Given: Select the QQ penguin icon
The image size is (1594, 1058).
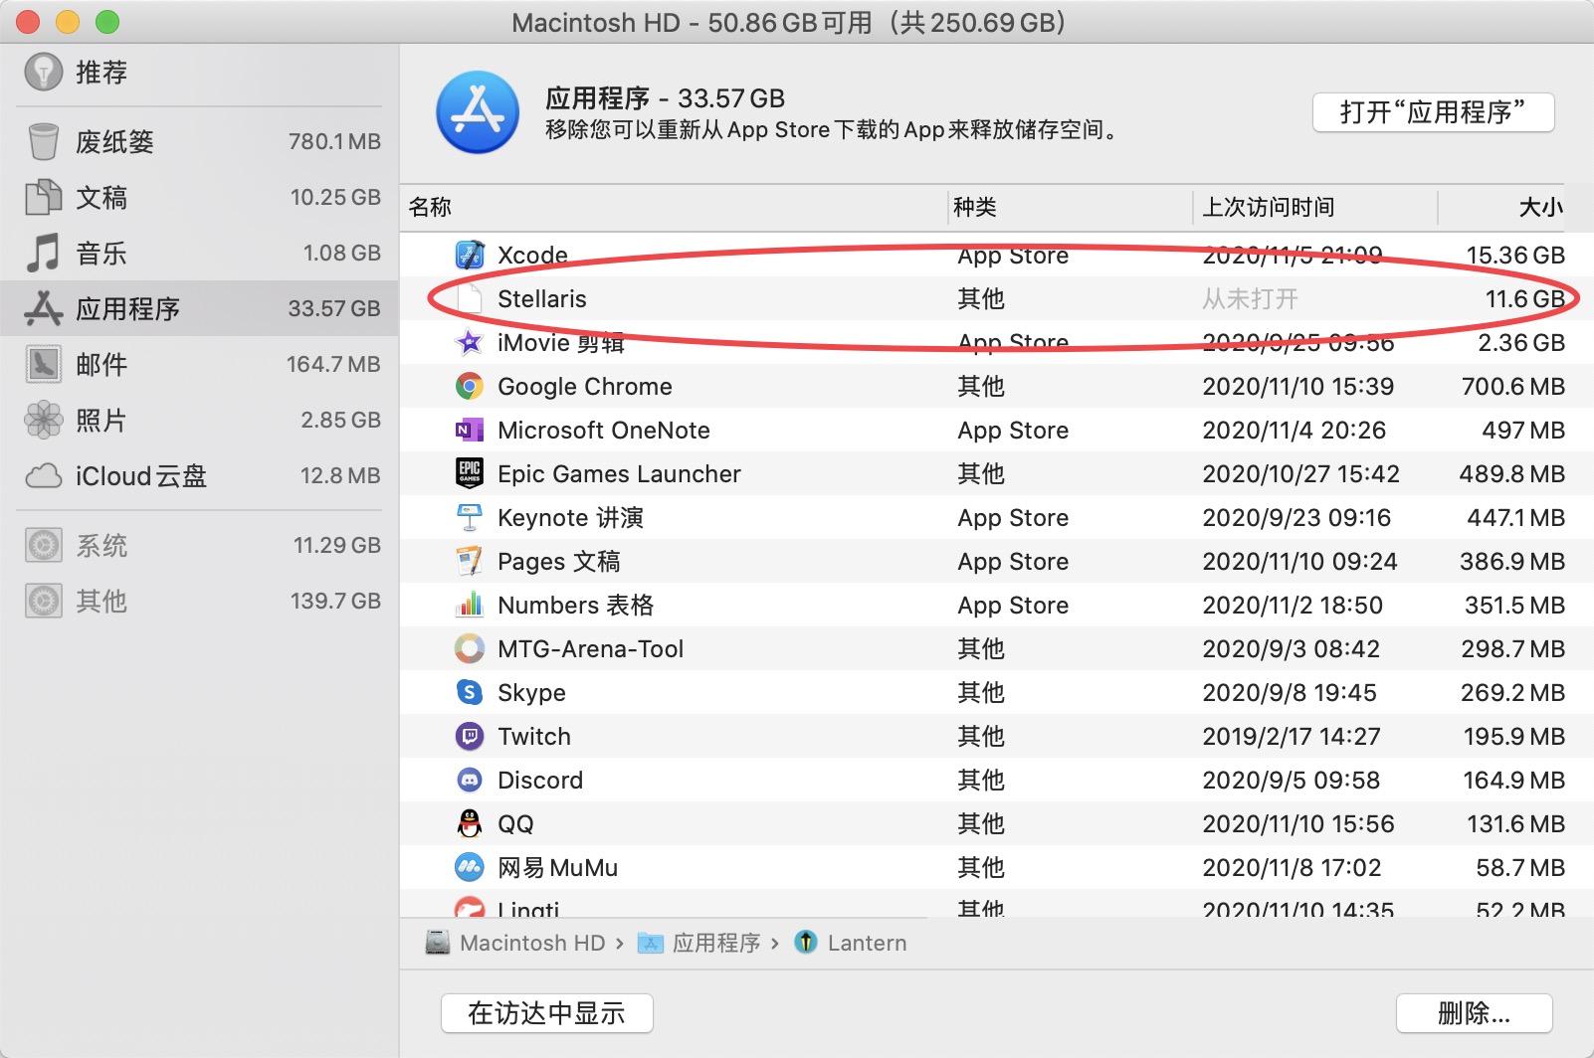Looking at the screenshot, I should point(469,824).
